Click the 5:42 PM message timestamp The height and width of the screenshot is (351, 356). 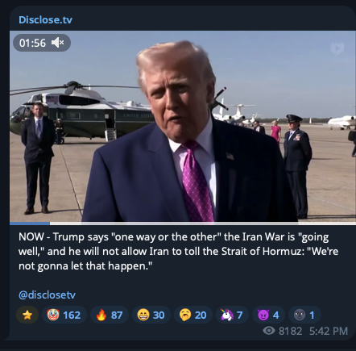click(329, 331)
